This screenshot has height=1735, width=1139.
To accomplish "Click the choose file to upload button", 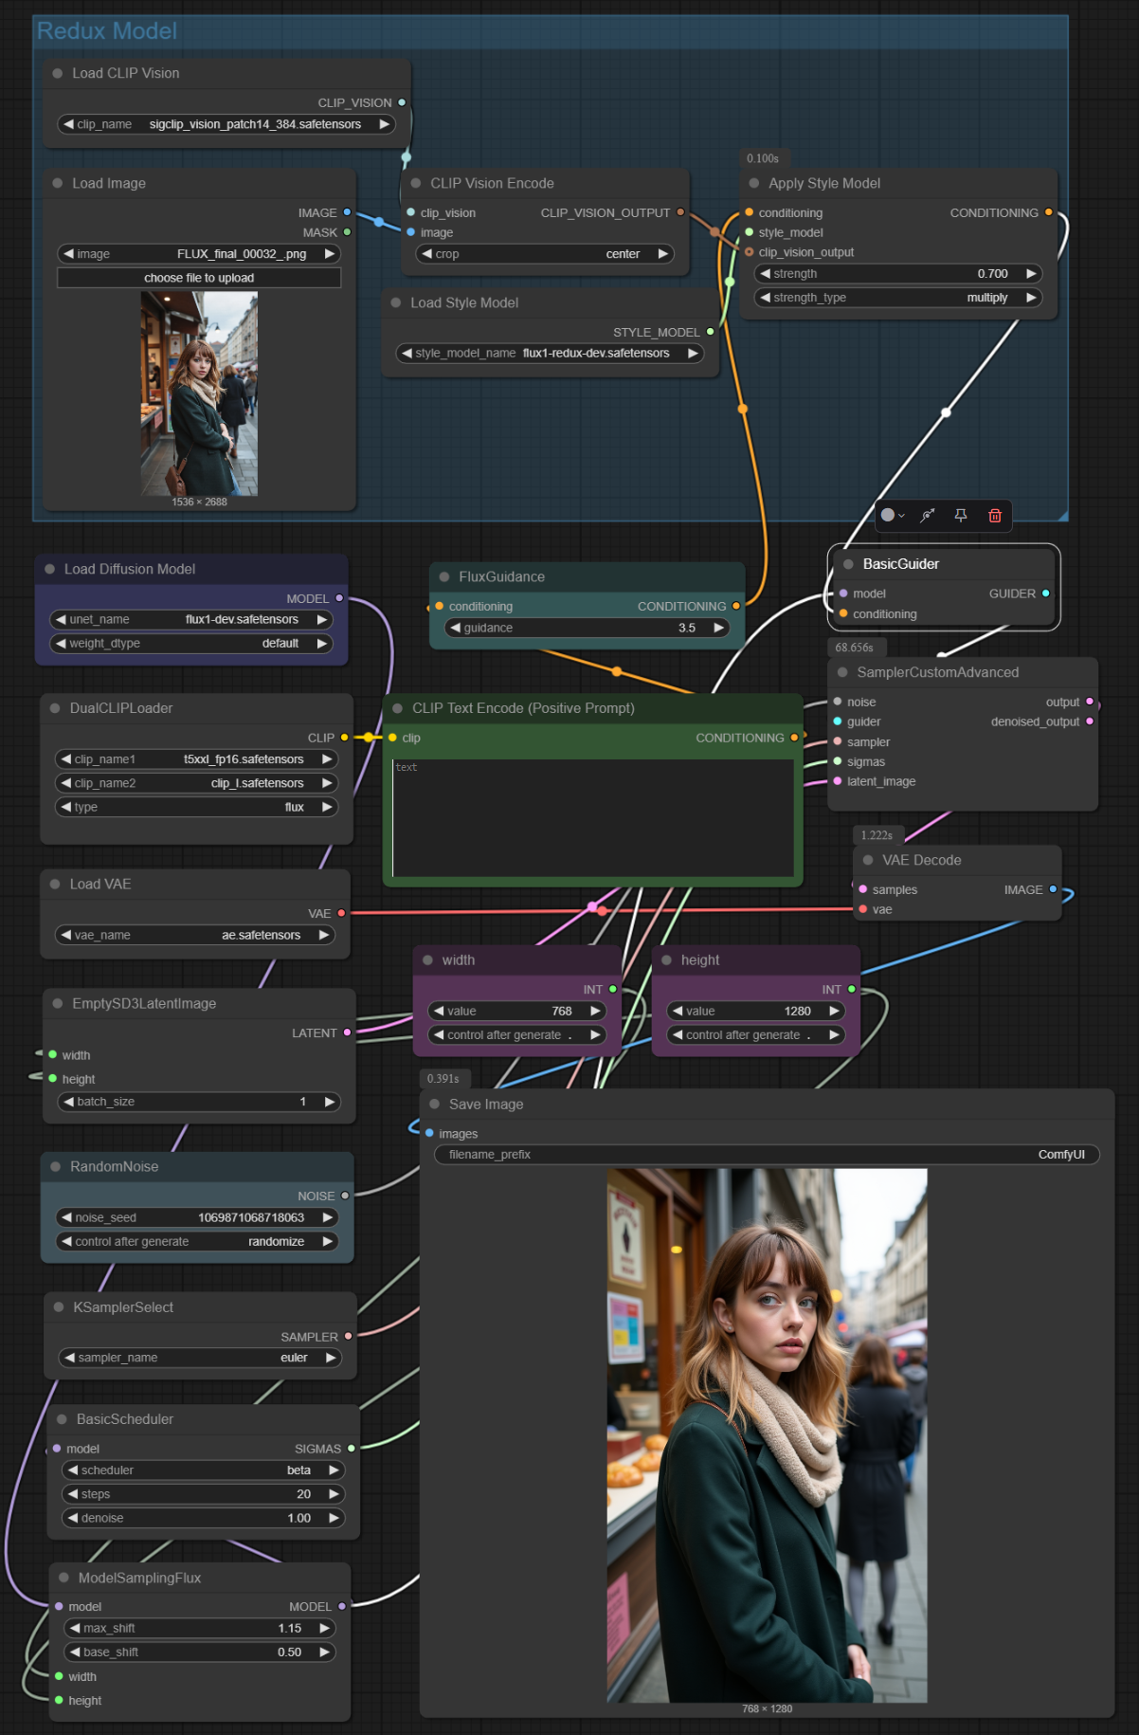I will (x=199, y=278).
